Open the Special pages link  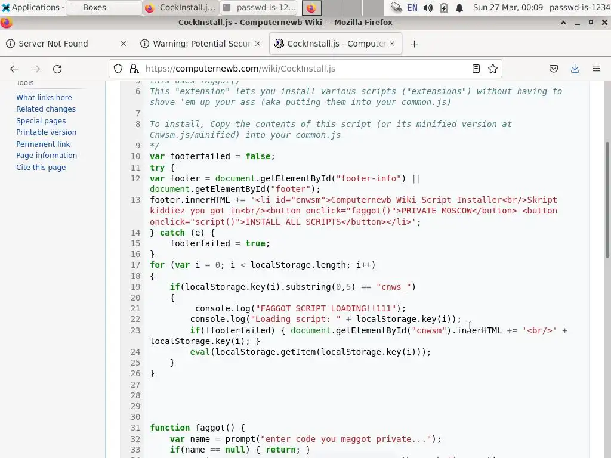pyautogui.click(x=41, y=120)
